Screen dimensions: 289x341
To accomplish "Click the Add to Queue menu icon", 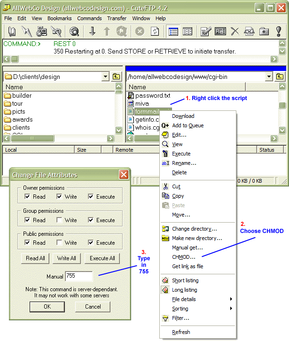I will point(165,125).
